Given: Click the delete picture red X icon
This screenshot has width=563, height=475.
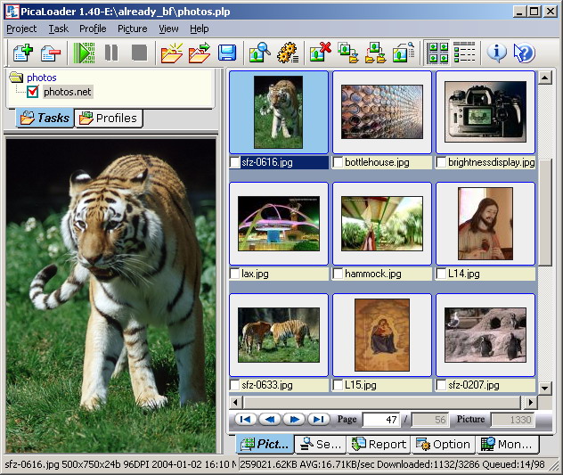Looking at the screenshot, I should pos(320,53).
